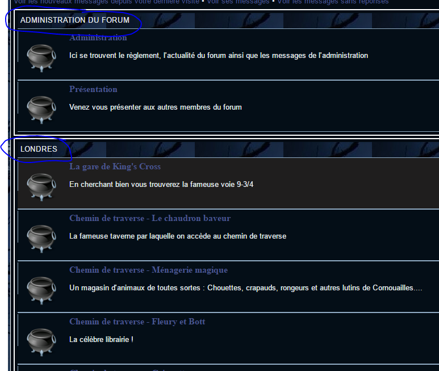Click the La célèbre librairie description text
The height and width of the screenshot is (371, 439).
[101, 339]
